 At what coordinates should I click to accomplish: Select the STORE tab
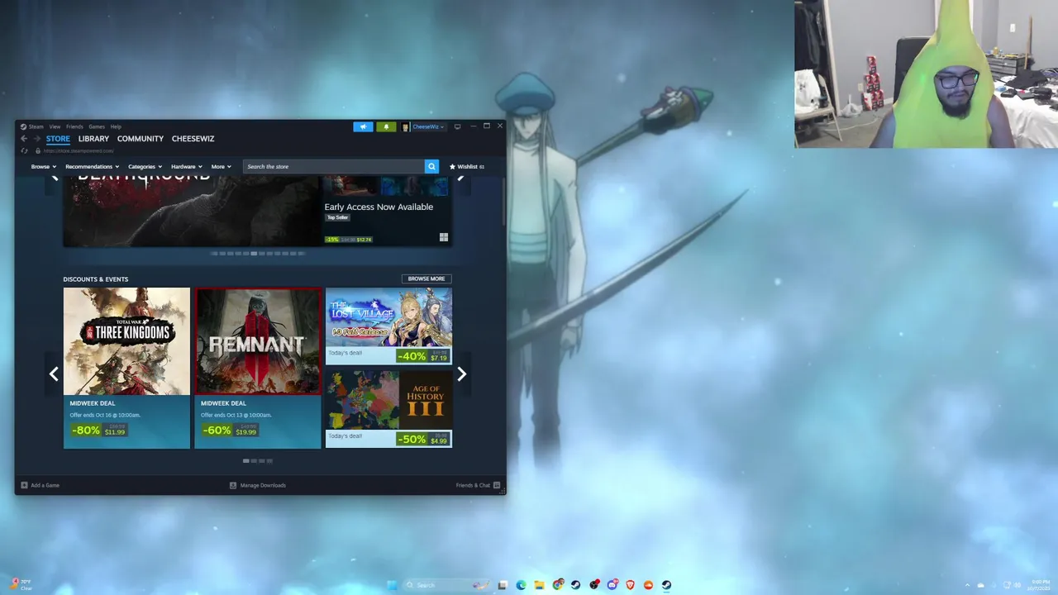point(58,139)
